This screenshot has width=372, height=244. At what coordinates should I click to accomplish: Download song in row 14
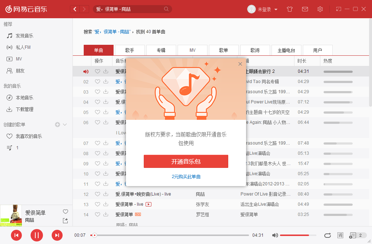106,215
